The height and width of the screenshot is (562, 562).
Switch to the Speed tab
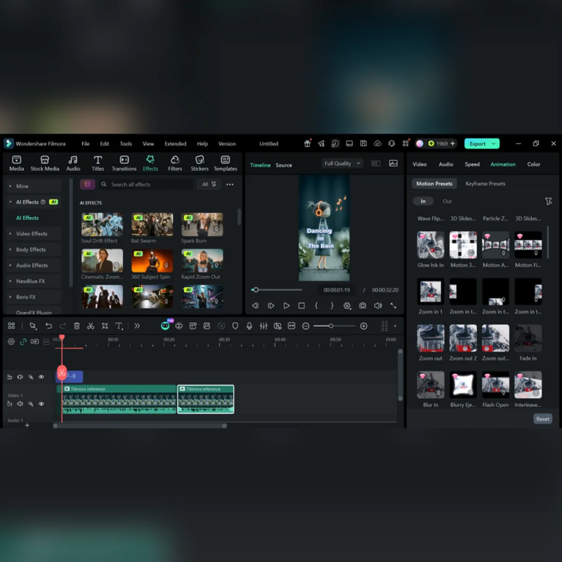coord(472,164)
